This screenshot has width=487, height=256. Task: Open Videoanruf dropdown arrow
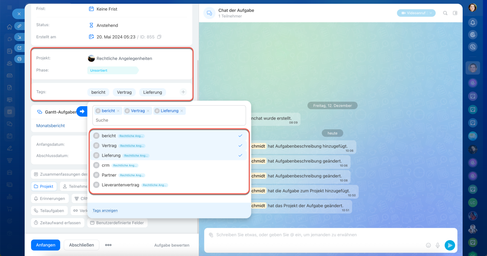point(431,13)
